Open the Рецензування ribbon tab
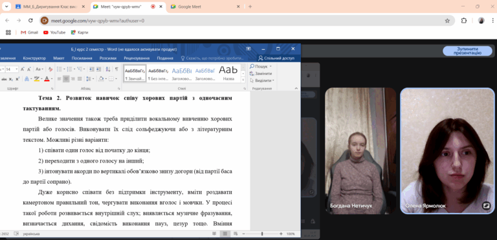 point(137,59)
